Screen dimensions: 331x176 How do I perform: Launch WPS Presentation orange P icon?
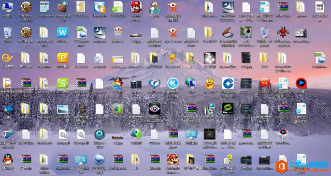point(63,58)
